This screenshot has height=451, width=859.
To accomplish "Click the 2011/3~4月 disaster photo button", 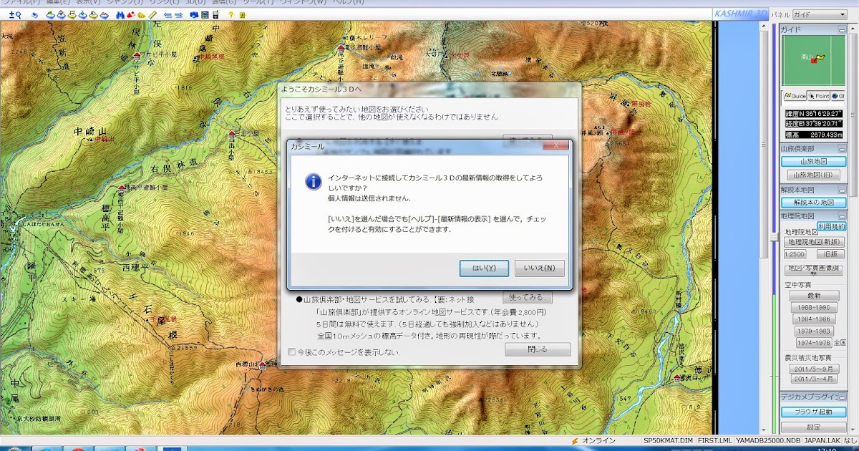I will coord(814,379).
